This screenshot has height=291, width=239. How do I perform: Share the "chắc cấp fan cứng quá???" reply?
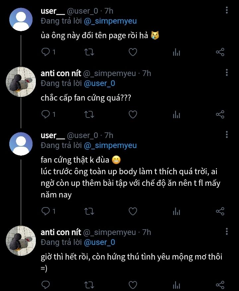(220, 114)
